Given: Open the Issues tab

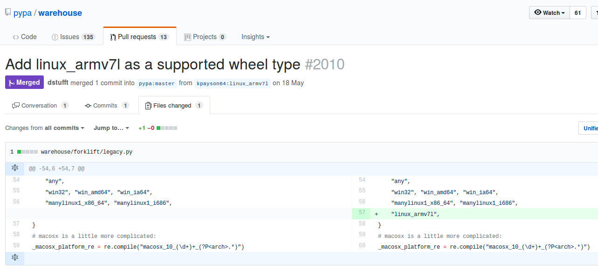Looking at the screenshot, I should click(73, 37).
